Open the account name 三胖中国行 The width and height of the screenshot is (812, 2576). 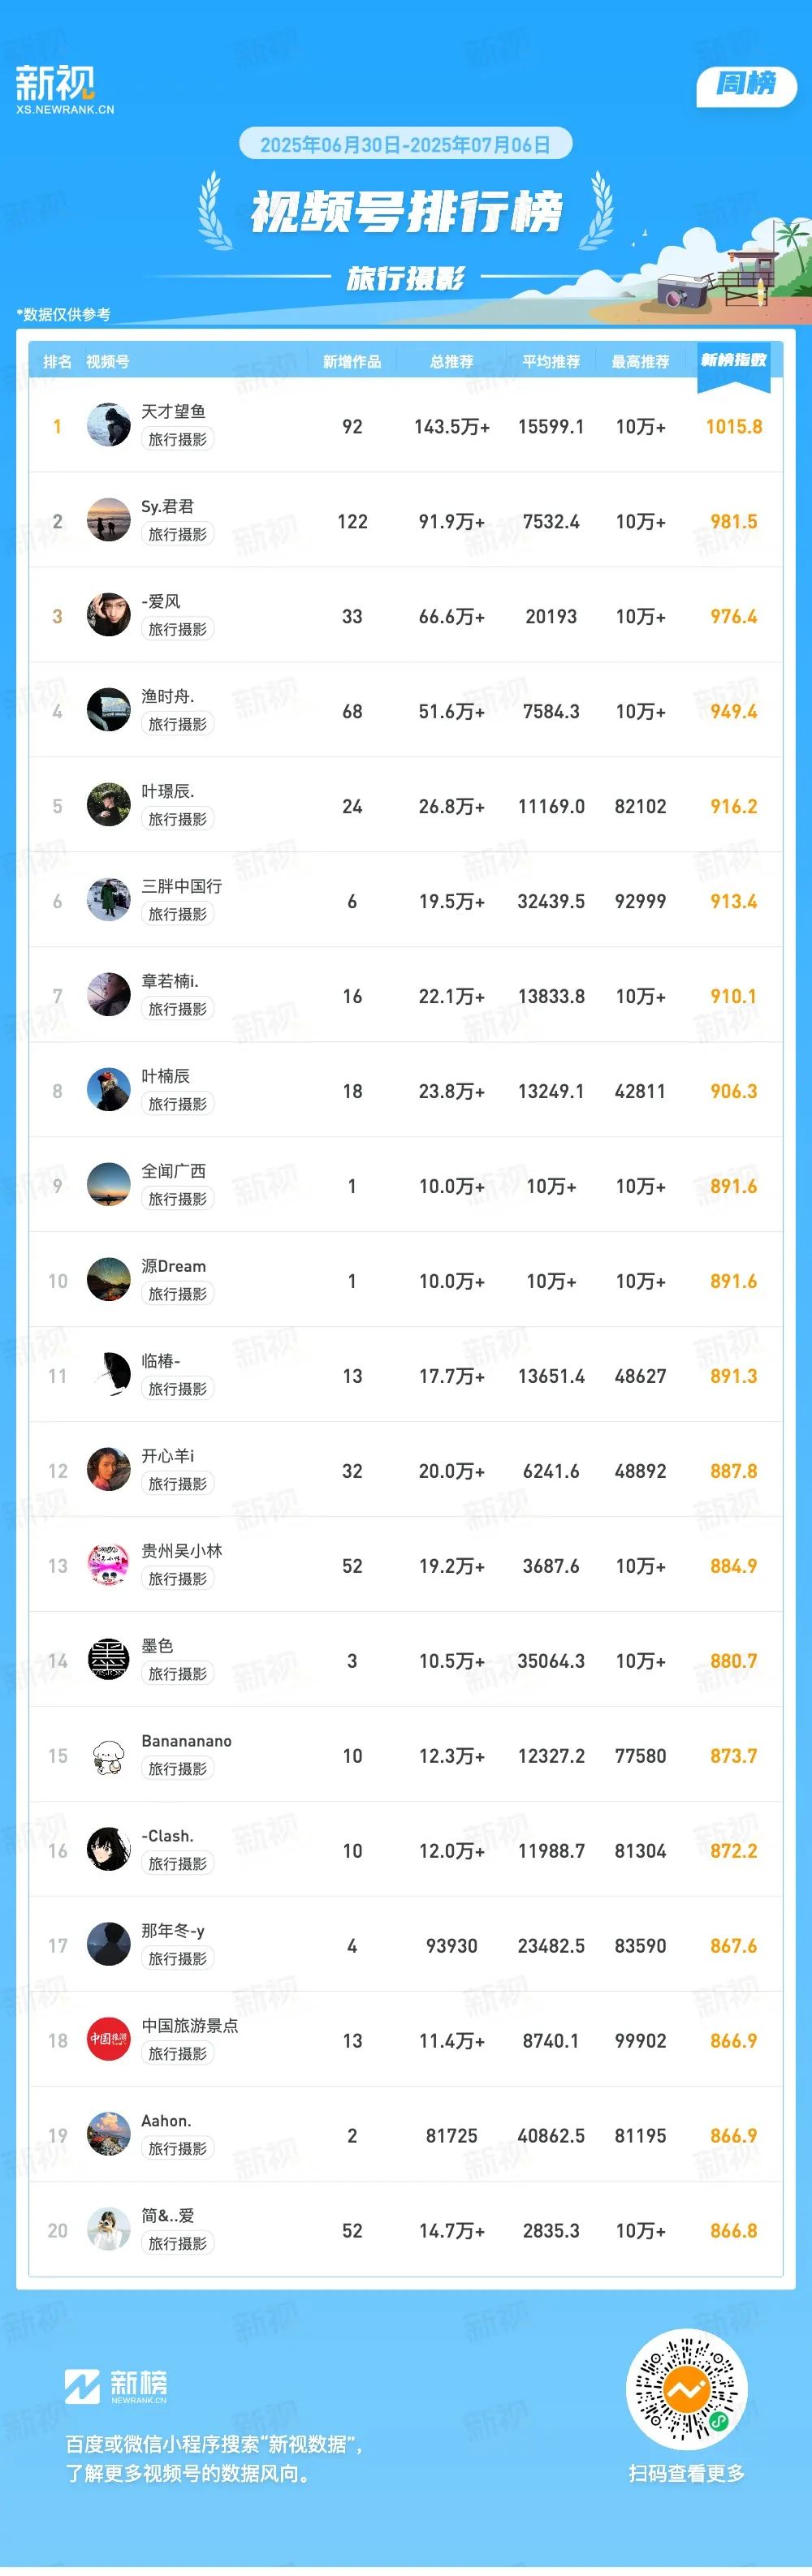[181, 886]
